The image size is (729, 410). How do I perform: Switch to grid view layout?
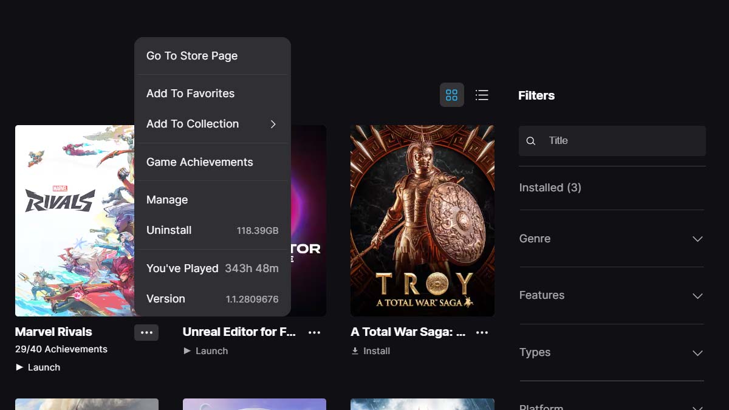(451, 95)
